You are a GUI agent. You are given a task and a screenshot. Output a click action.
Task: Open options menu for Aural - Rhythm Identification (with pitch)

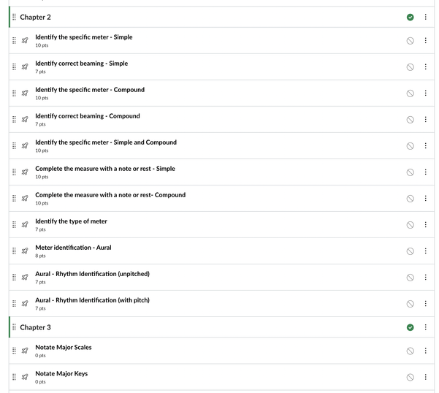[426, 304]
